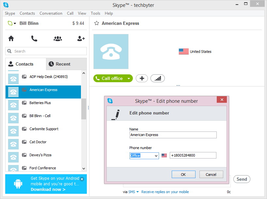Open the View menu
Image resolution: width=267 pixels, height=199 pixels.
(82, 13)
